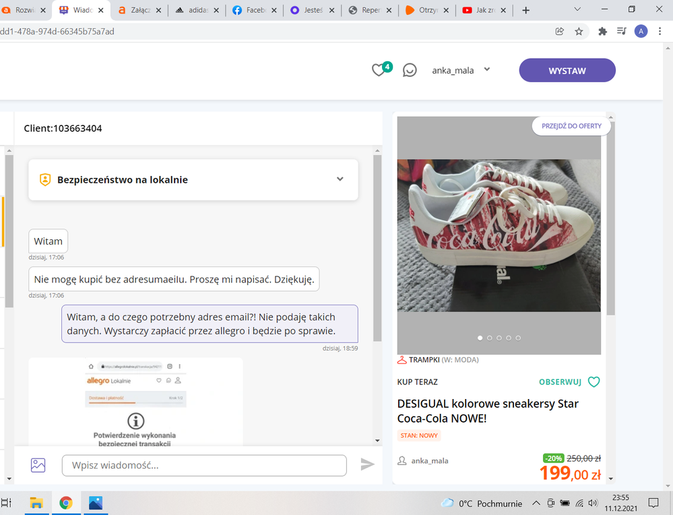
Task: Open a new browser tab
Action: coord(525,10)
